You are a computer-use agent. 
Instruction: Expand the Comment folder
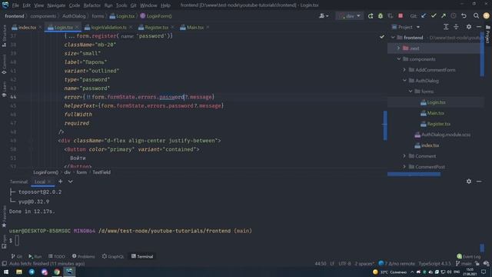(x=404, y=155)
